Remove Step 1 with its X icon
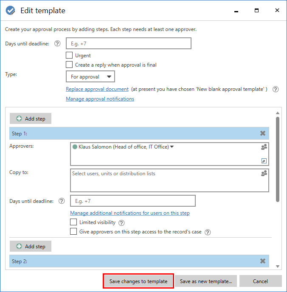This screenshot has width=287, height=292. click(263, 133)
